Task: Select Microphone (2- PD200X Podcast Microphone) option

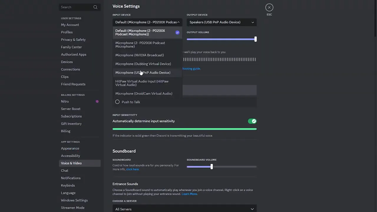Action: (147, 45)
